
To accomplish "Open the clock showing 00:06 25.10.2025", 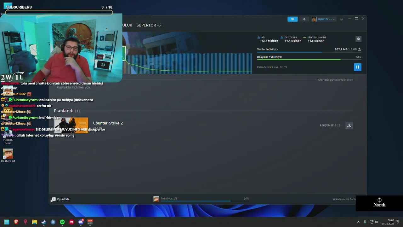I will [388, 222].
